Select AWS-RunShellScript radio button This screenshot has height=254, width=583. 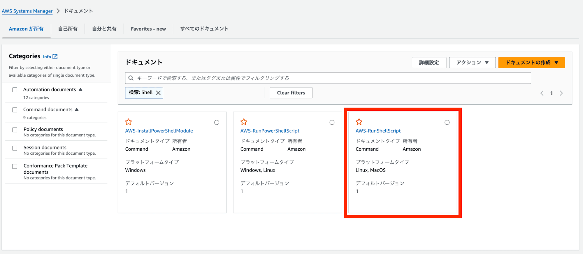pos(447,123)
